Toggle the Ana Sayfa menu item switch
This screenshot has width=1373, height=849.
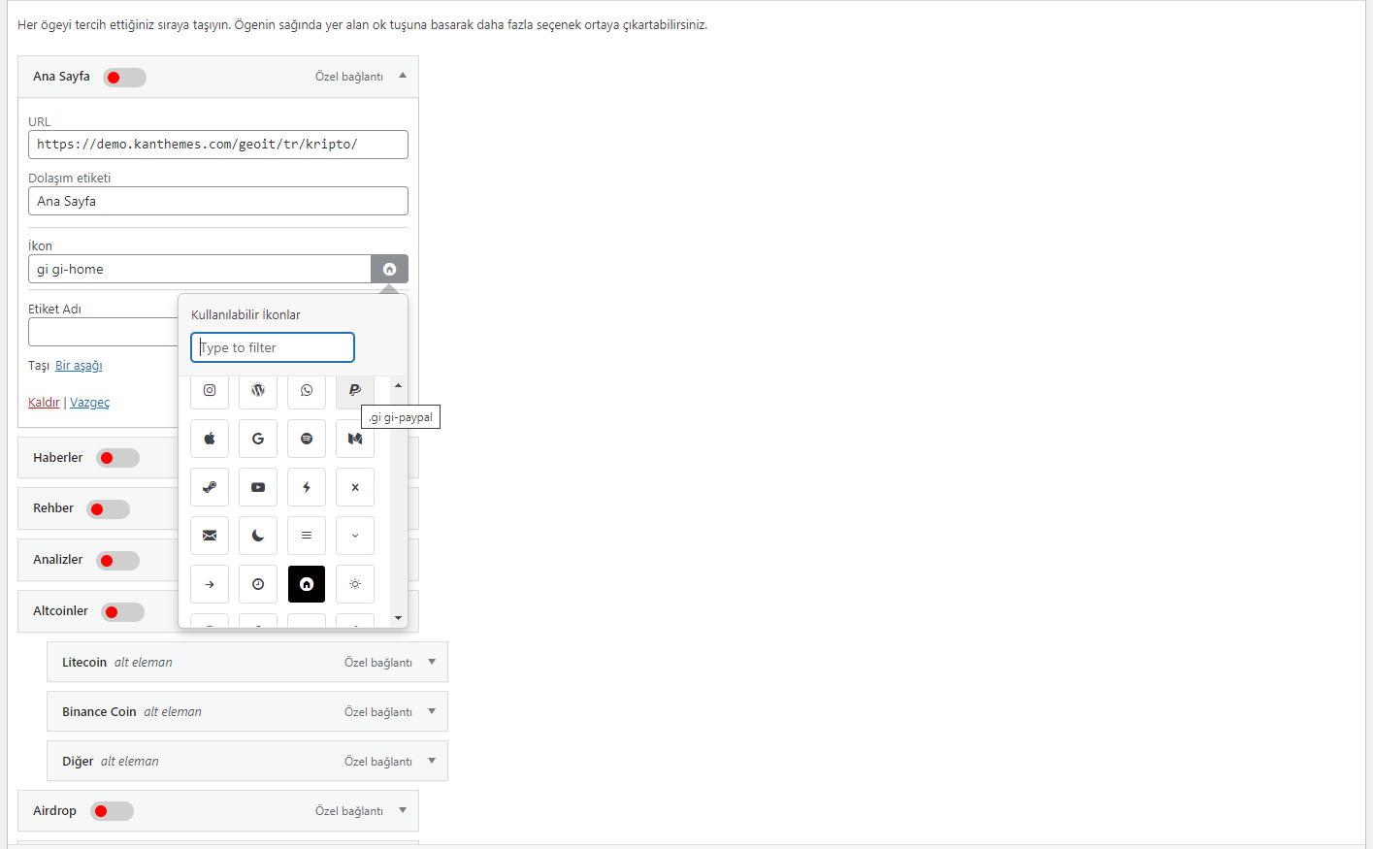(x=124, y=78)
